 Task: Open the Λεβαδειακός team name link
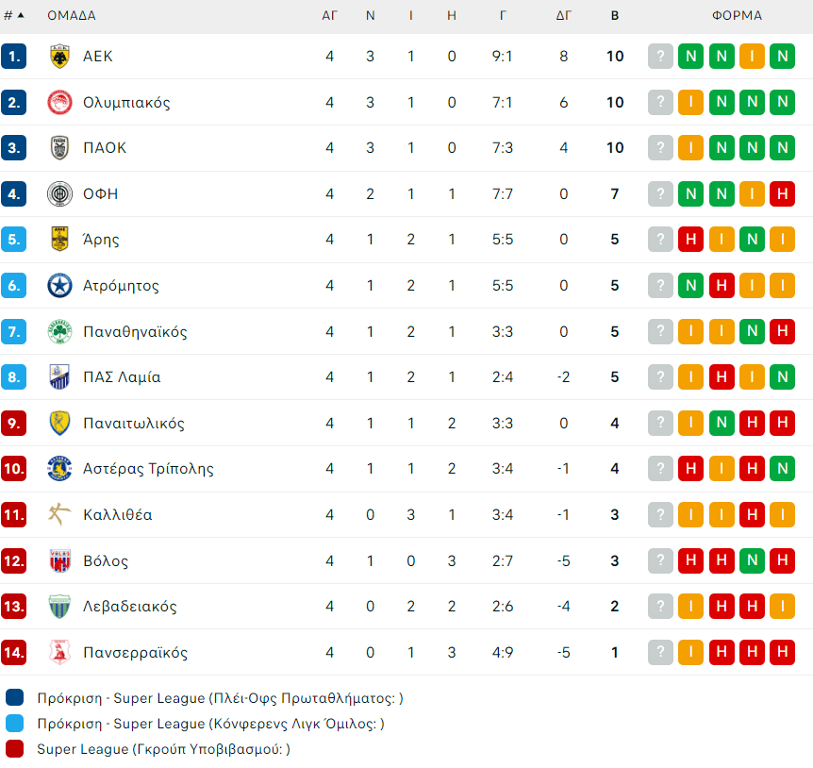(129, 607)
